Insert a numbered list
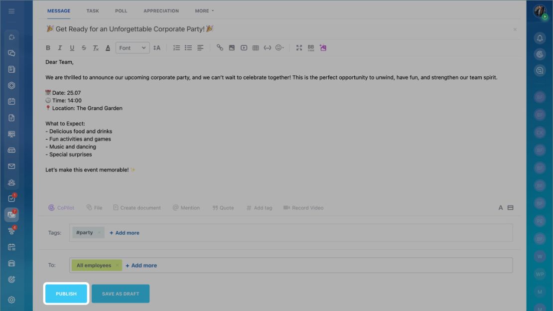Screen dimensions: 553x311 click(176, 48)
